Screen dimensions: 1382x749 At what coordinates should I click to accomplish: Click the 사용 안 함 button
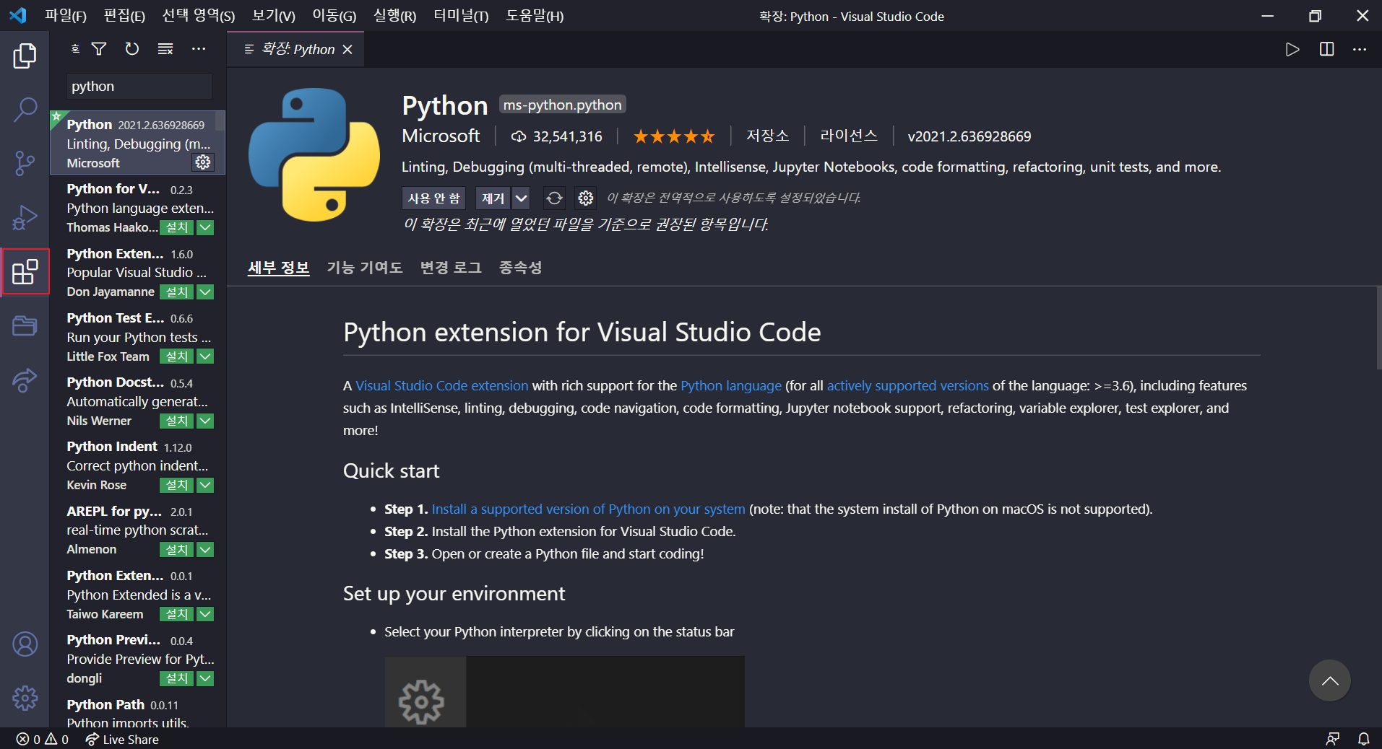coord(433,198)
